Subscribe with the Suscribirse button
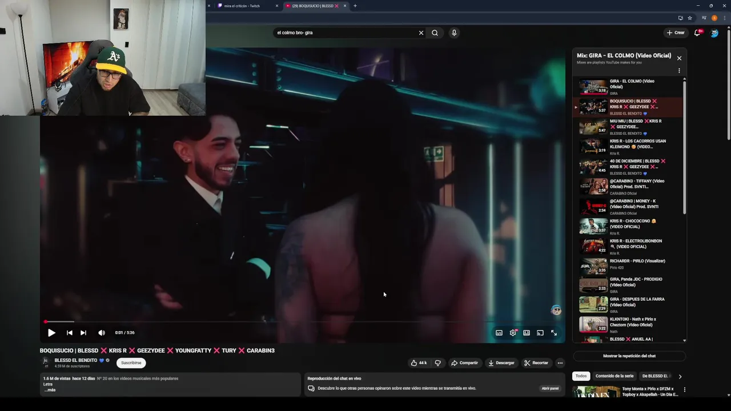The image size is (731, 411). pyautogui.click(x=131, y=363)
